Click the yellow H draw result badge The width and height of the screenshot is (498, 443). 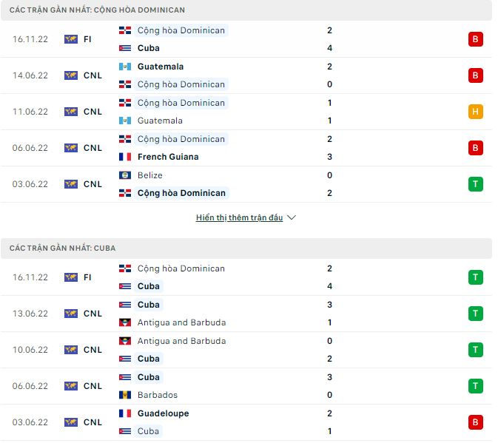point(475,112)
